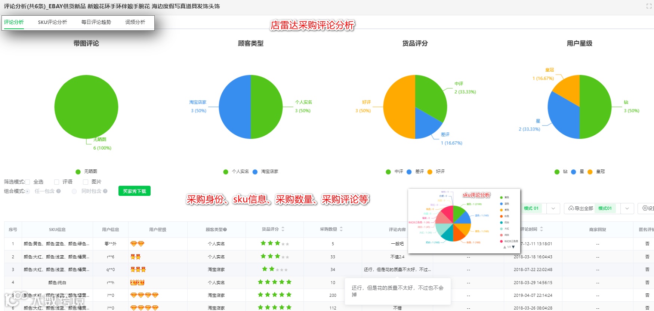
Task: Click the 2018-03-29 14:56:15 time cell
Action: coord(533,283)
